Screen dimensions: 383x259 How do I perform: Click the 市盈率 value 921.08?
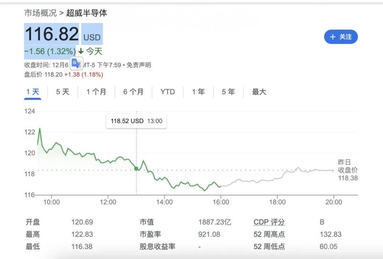(209, 234)
